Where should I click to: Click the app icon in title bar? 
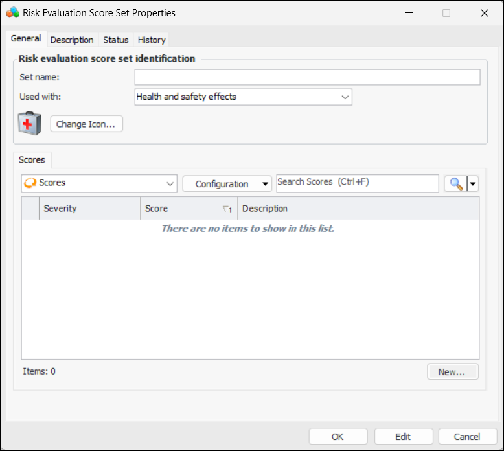pos(12,13)
